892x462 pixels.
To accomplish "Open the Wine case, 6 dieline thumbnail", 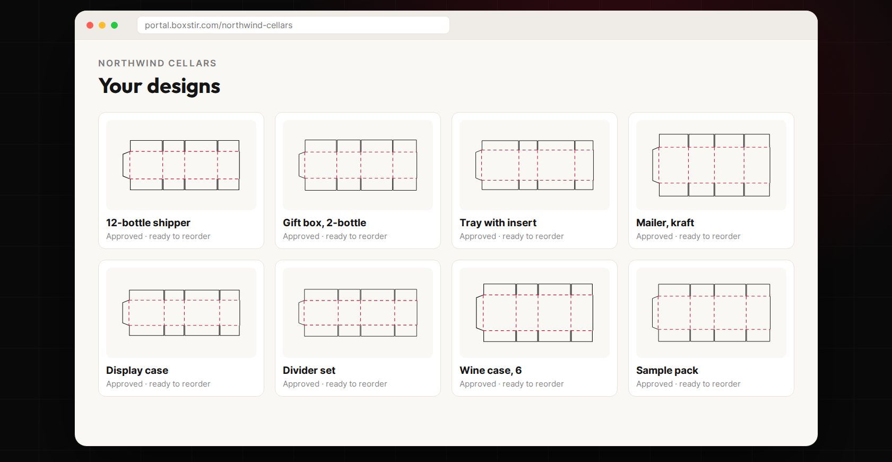I will tap(534, 313).
